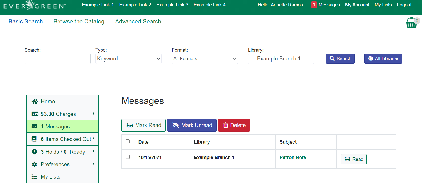Open the Library dropdown showing Example Branch 1
422x186 pixels.
[x=281, y=59]
